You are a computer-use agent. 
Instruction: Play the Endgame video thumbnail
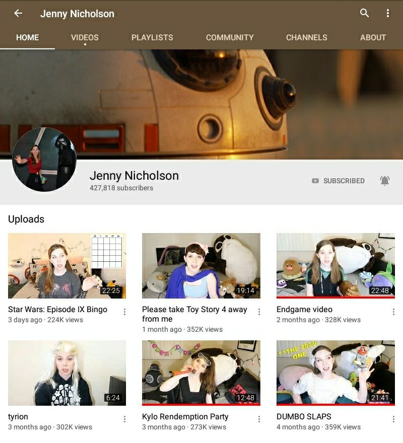pos(335,266)
